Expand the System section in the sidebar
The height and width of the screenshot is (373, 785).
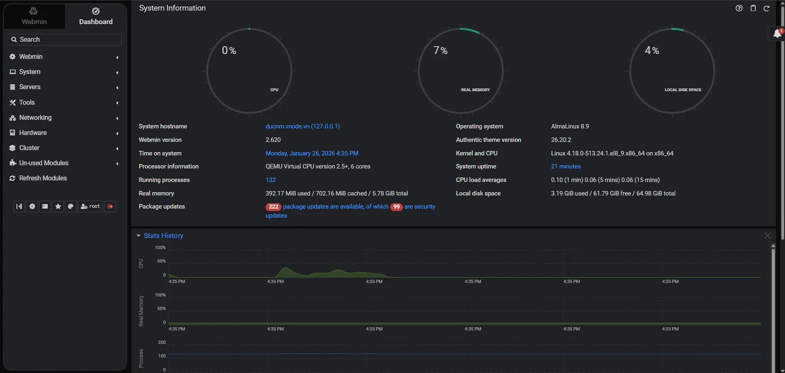(29, 72)
